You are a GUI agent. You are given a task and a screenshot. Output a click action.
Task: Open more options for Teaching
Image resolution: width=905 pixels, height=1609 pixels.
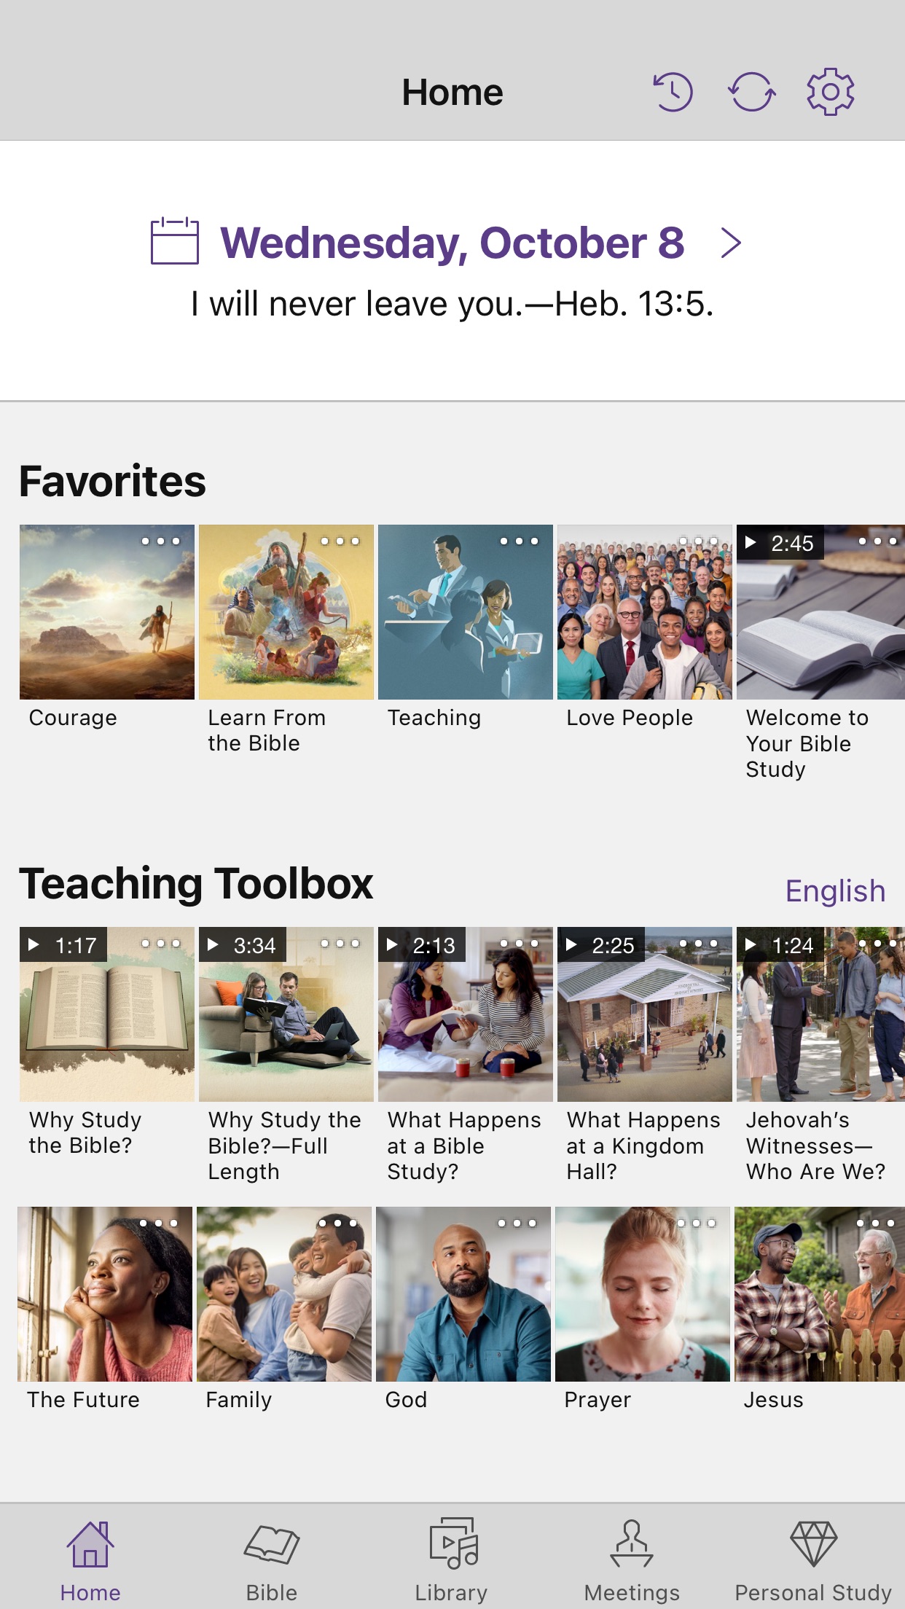[519, 541]
